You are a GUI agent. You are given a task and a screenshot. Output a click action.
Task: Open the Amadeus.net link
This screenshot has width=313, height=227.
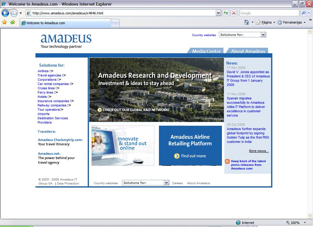(x=49, y=154)
